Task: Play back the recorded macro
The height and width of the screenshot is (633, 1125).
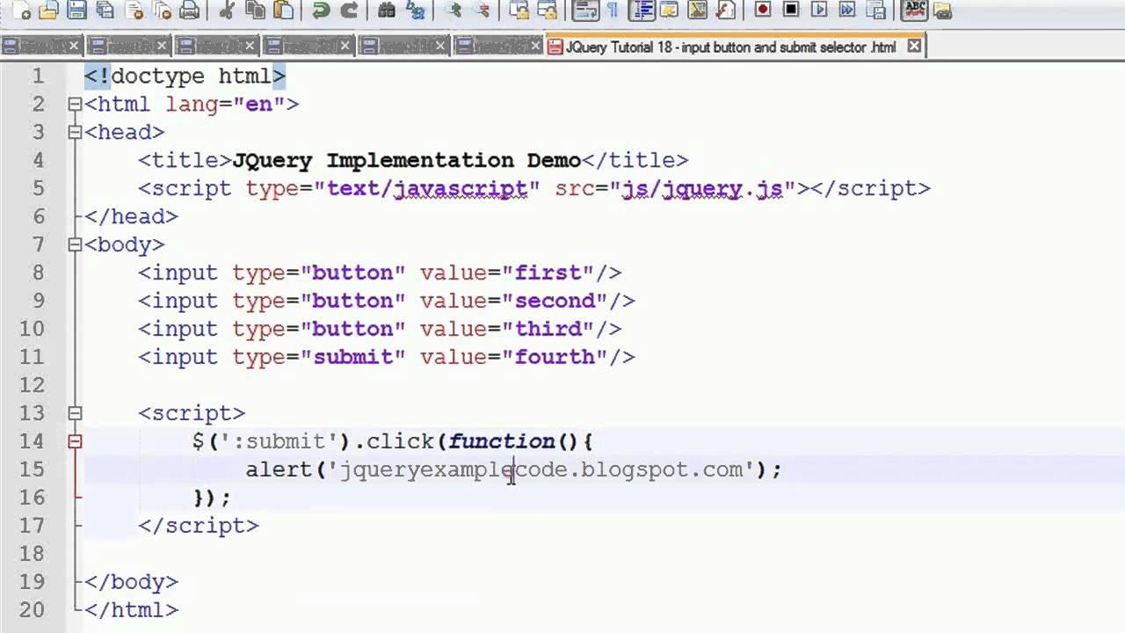Action: (x=819, y=10)
